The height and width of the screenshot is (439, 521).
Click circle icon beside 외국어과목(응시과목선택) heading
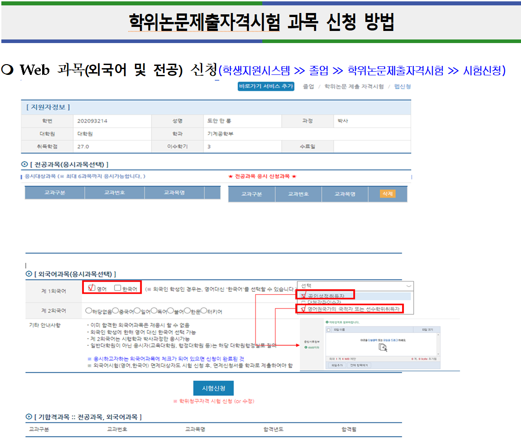[x=29, y=274]
